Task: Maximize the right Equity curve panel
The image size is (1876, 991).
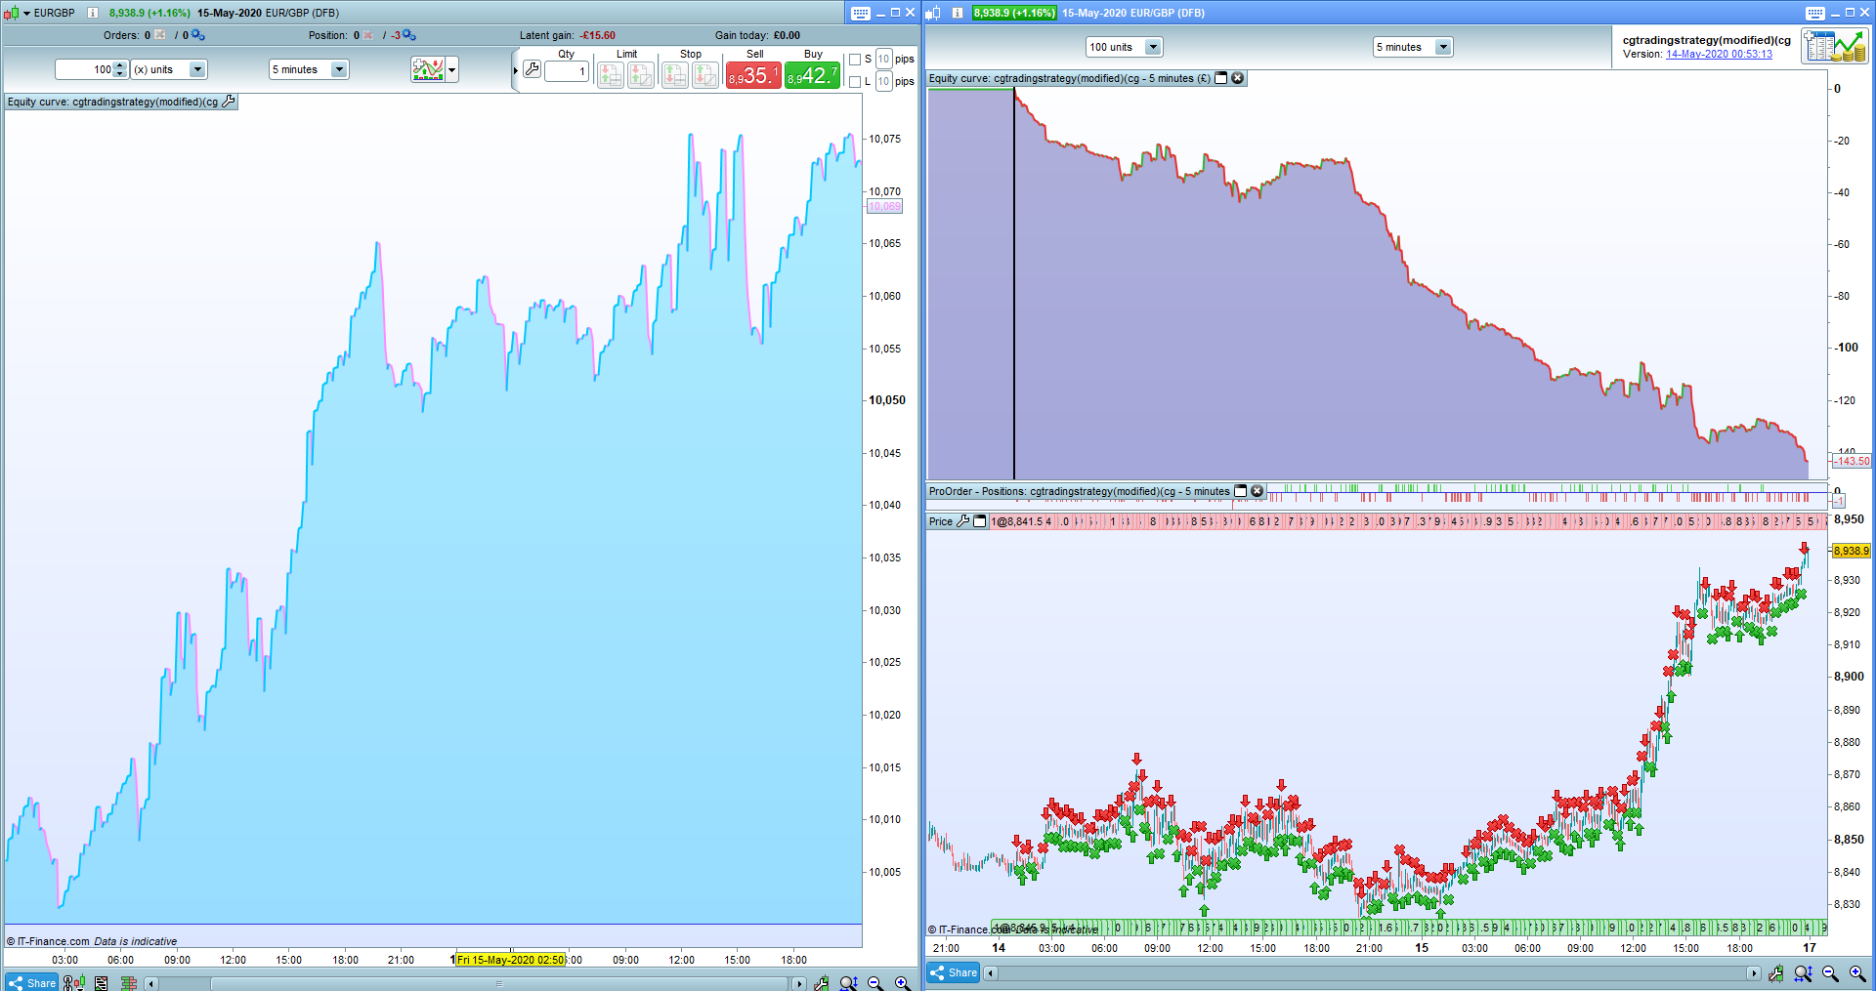Action: (1220, 78)
